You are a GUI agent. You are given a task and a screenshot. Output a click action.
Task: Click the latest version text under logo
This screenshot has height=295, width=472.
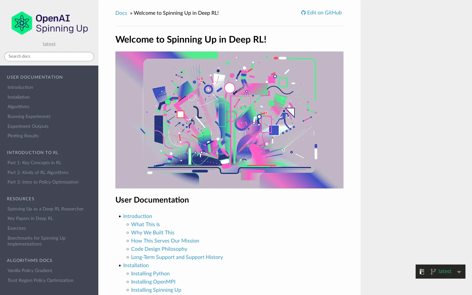(x=49, y=44)
